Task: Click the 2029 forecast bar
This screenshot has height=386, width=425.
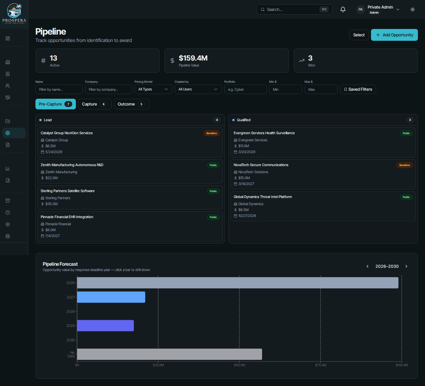Action: 105,326
